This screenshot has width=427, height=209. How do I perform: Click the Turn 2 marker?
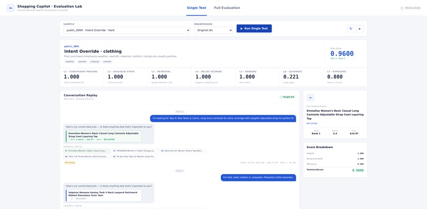pyautogui.click(x=180, y=171)
